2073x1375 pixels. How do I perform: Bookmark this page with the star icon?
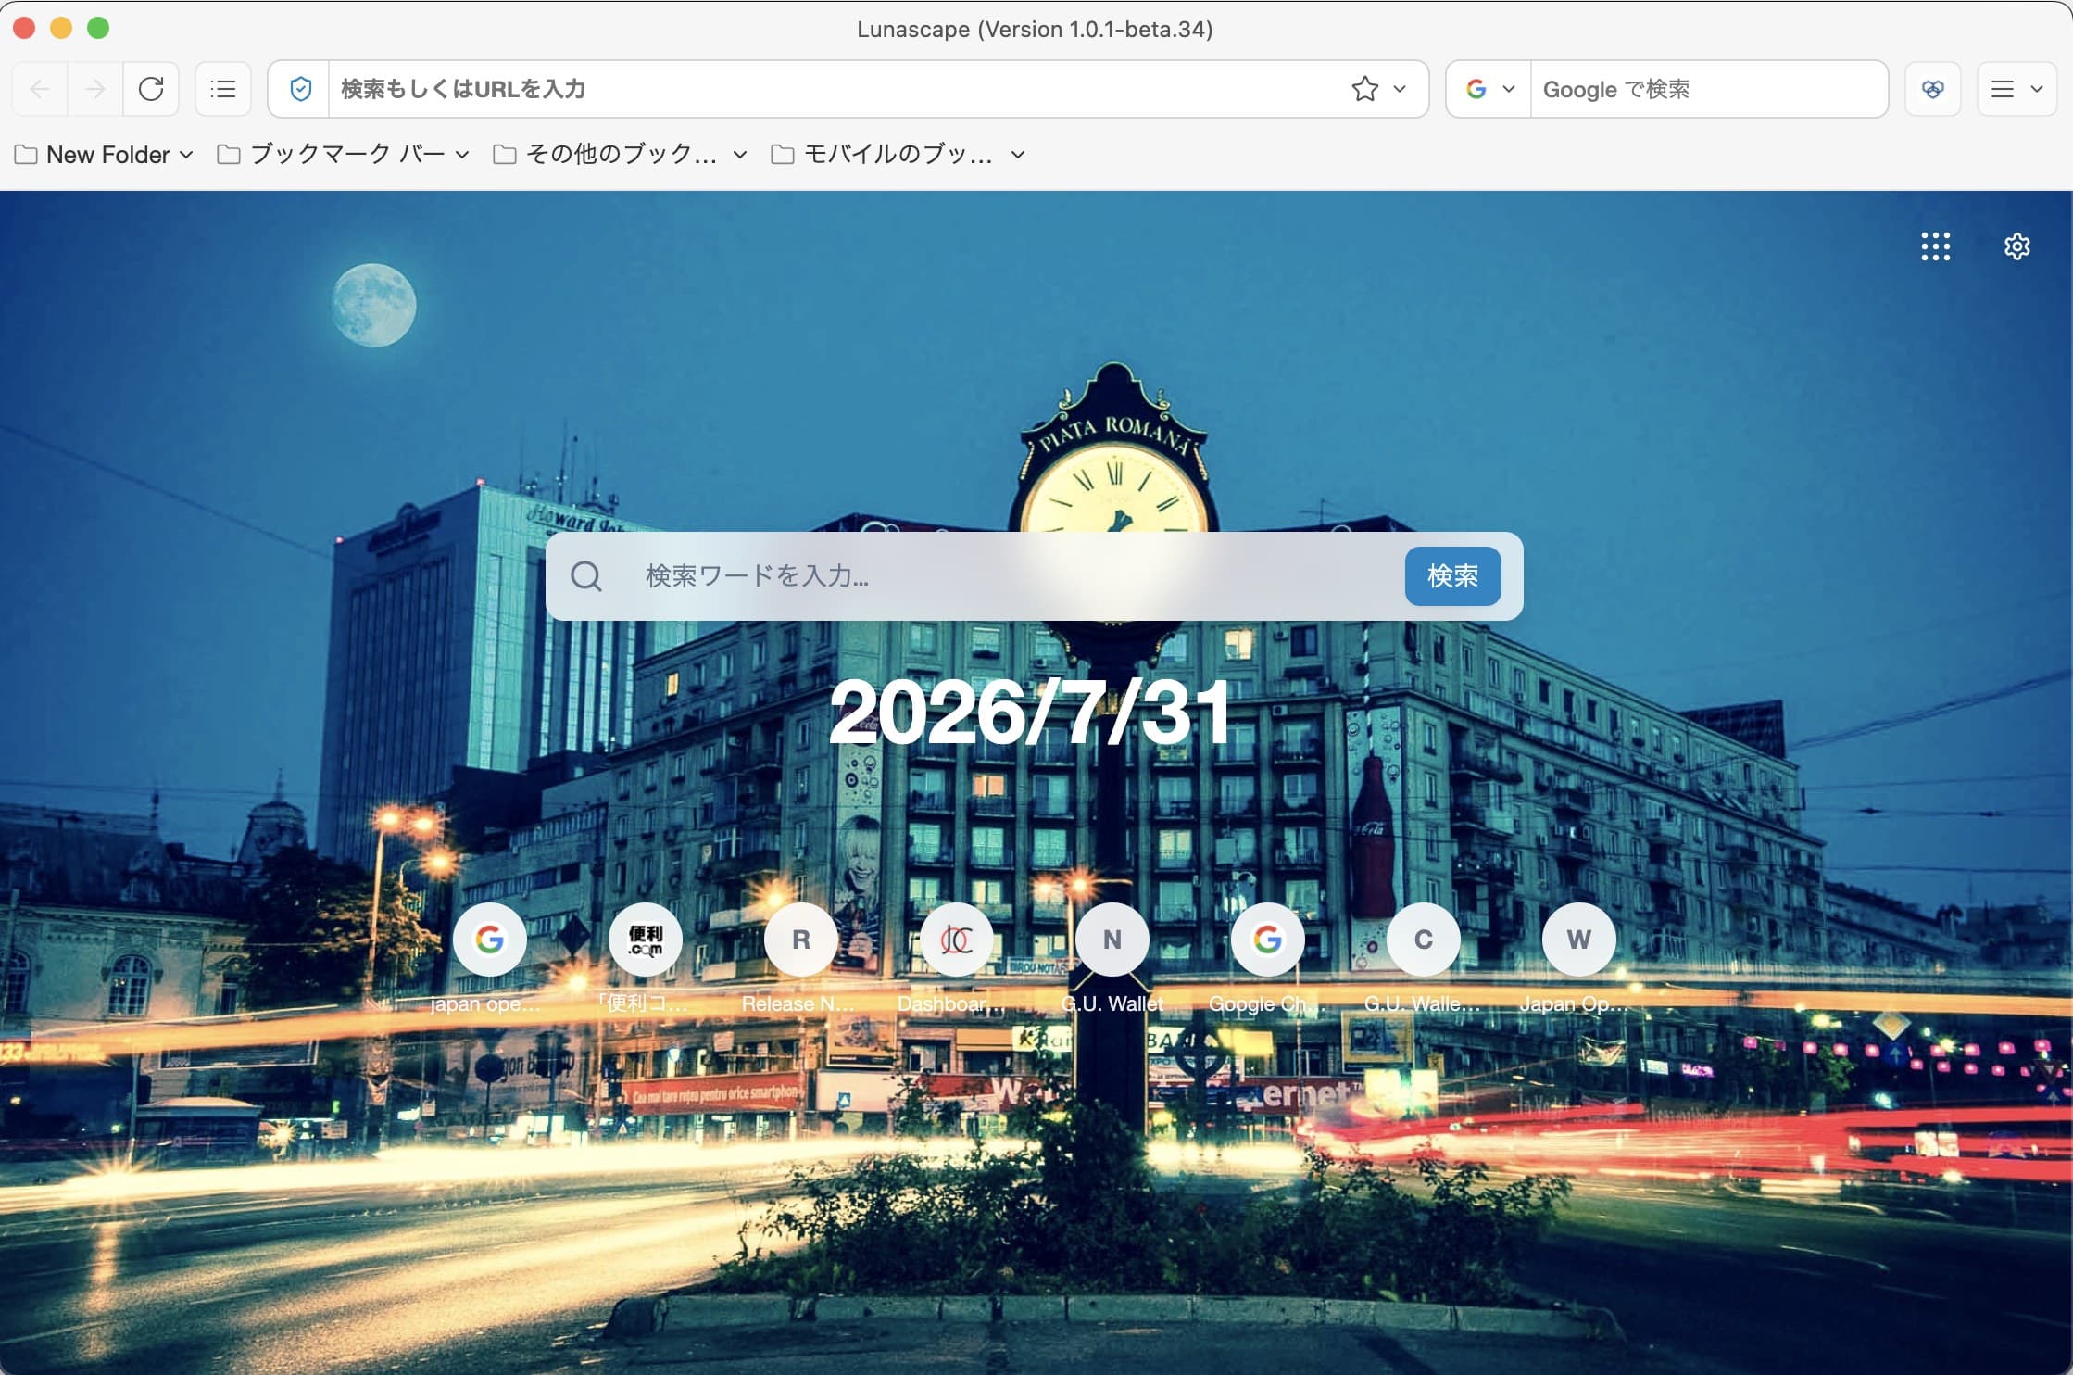[x=1364, y=89]
